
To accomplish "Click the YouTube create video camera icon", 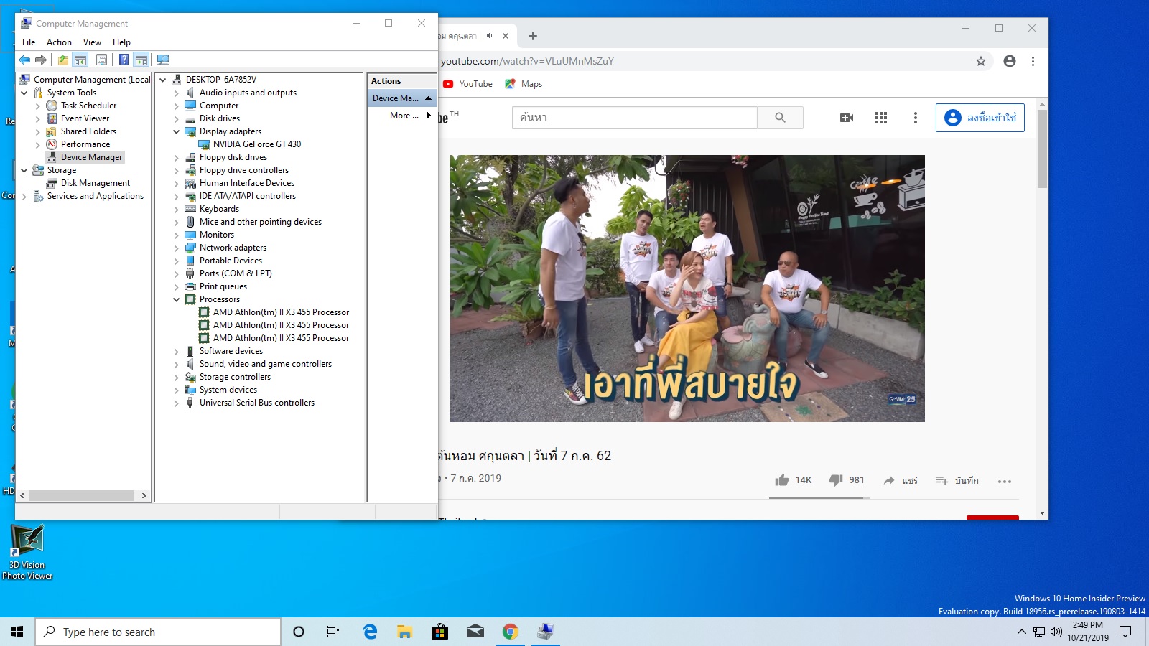I will click(x=847, y=118).
